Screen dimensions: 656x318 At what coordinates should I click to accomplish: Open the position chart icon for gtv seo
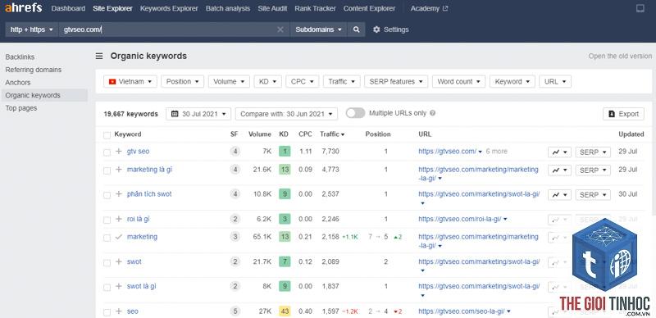click(x=559, y=152)
